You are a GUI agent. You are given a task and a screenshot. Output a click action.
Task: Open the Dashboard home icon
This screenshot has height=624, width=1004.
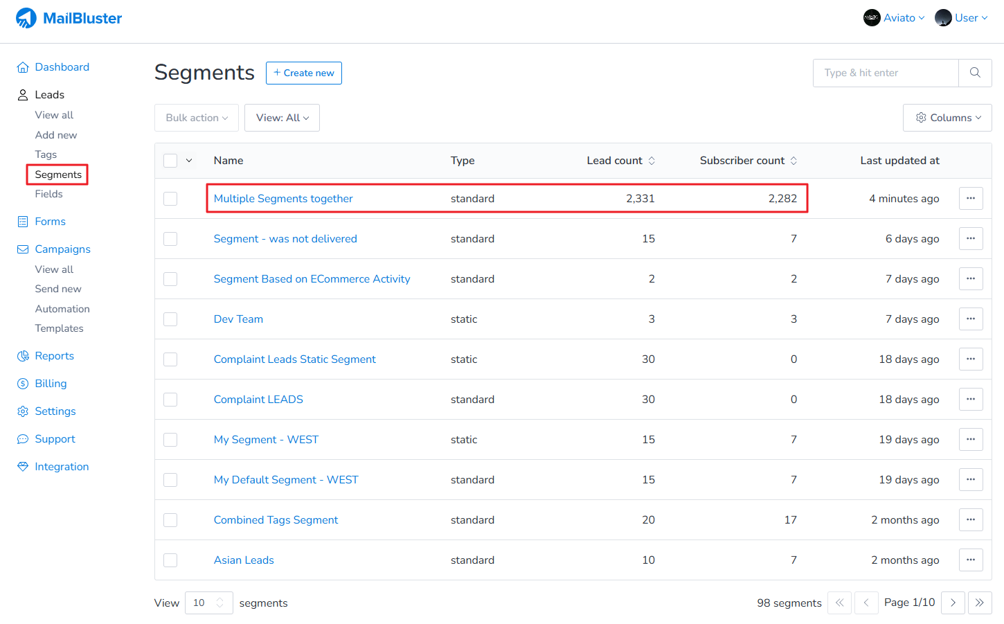tap(23, 67)
